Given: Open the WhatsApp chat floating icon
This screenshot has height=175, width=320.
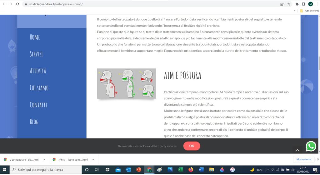Looking at the screenshot, I should click(311, 146).
